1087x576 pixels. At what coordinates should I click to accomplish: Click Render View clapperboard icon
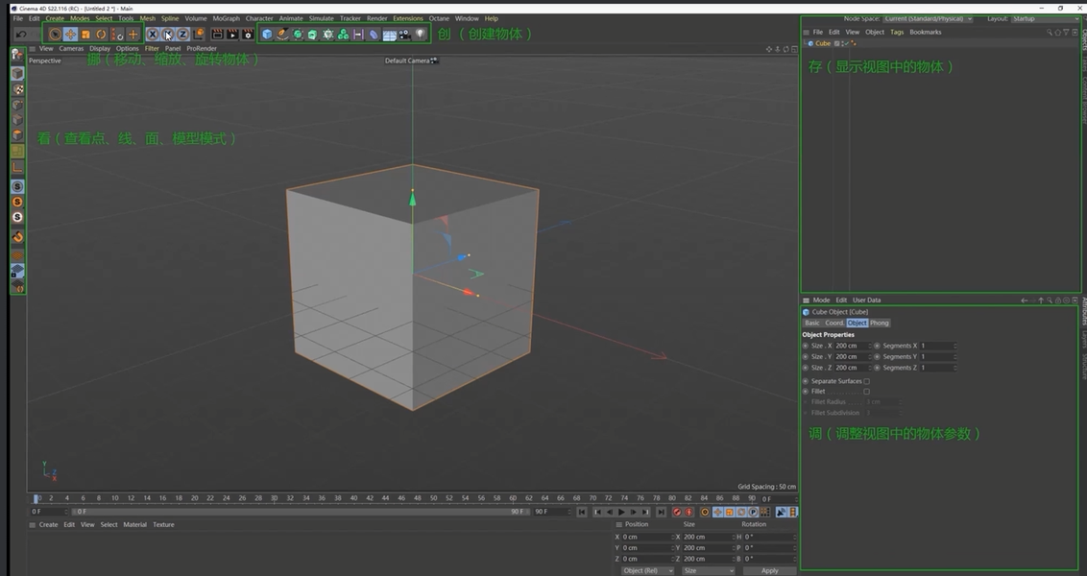[x=217, y=34]
